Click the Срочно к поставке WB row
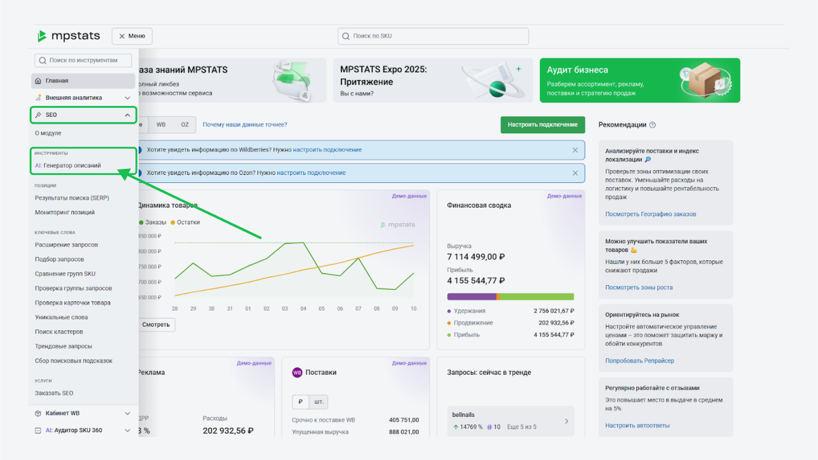Viewport: 818px width, 460px height. (355, 420)
